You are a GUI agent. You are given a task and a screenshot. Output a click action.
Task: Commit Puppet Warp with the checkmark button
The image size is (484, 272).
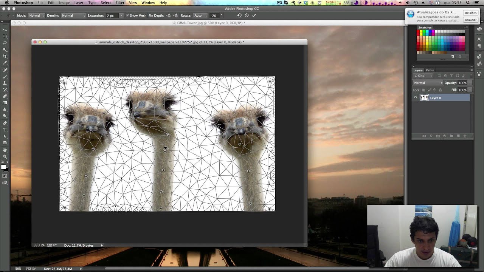click(254, 15)
